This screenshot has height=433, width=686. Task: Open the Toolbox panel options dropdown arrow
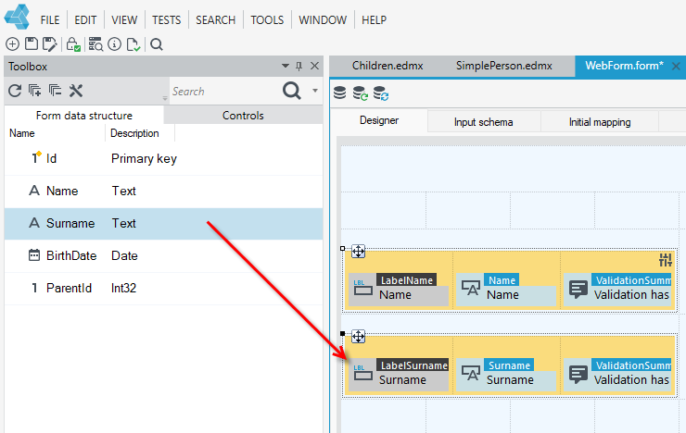[x=286, y=66]
